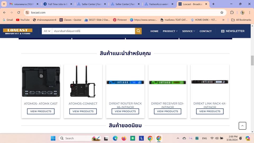View products for Atomos-Connect

[83, 111]
